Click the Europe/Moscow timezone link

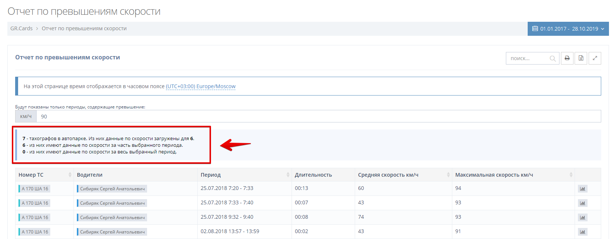coord(201,86)
